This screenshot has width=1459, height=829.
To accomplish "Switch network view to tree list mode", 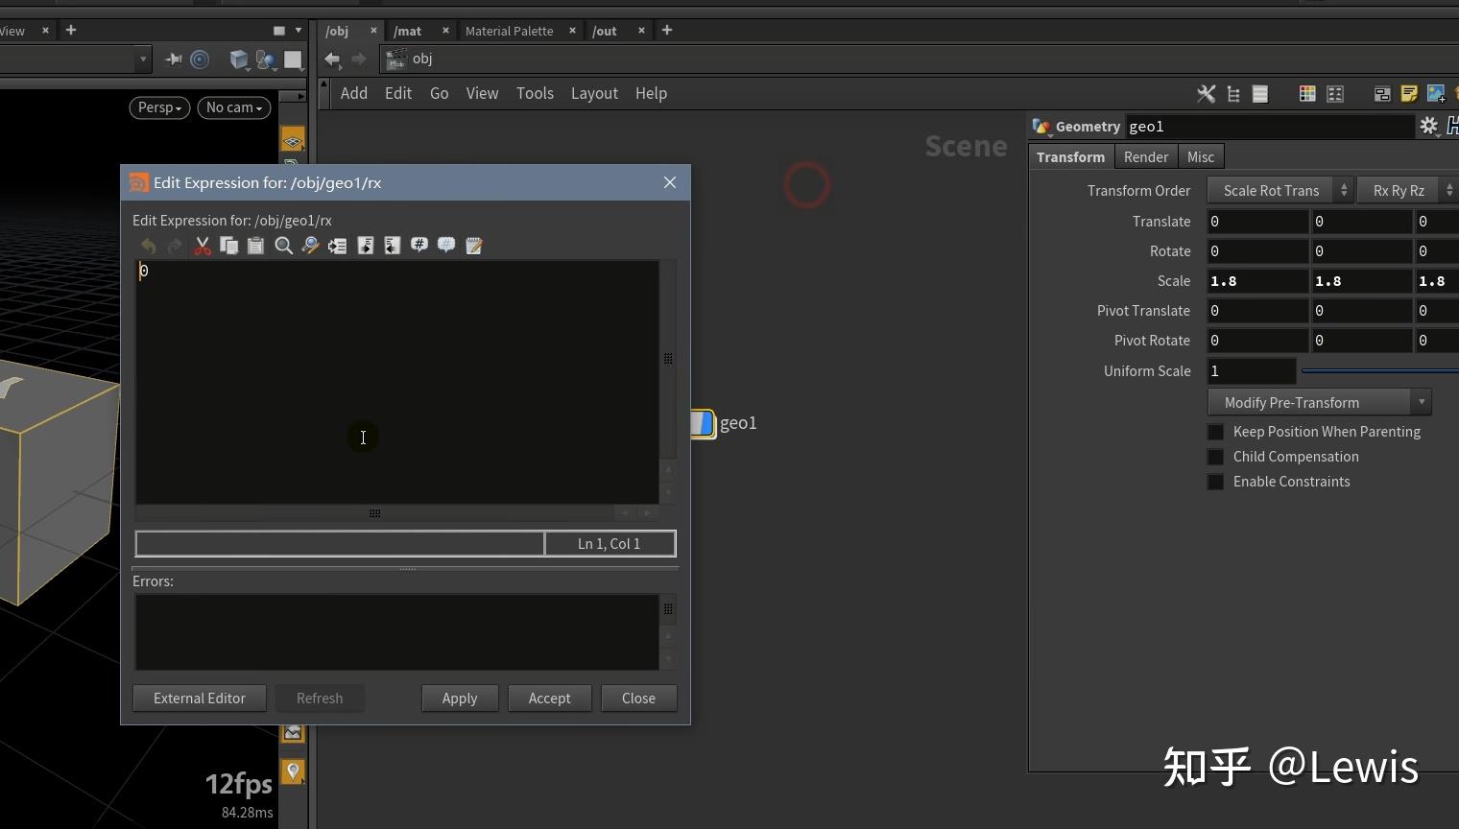I will pyautogui.click(x=1233, y=93).
